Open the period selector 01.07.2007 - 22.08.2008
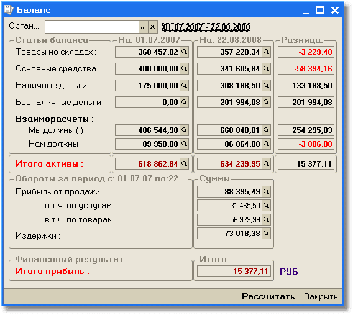 click(x=206, y=27)
